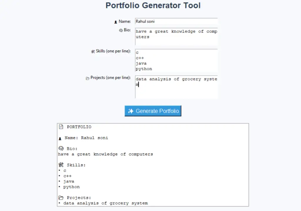Click the "Skills (one per line):" label
Image resolution: width=301 pixels, height=211 pixels.
click(x=113, y=51)
